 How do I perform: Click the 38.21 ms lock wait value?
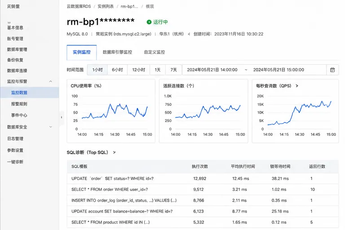click(280, 178)
